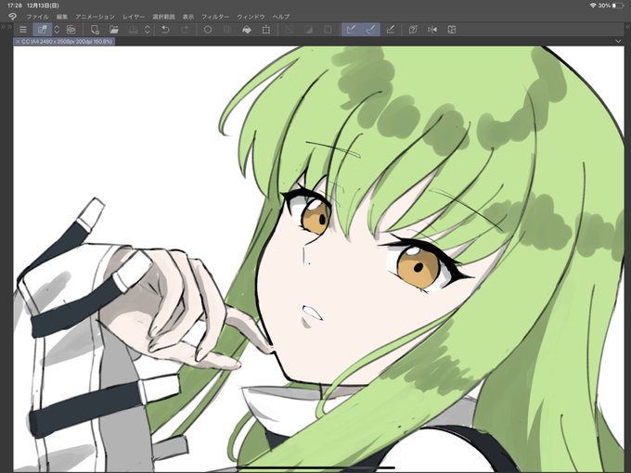631x473 pixels.
Task: Open the ファイル menu
Action: 37,17
